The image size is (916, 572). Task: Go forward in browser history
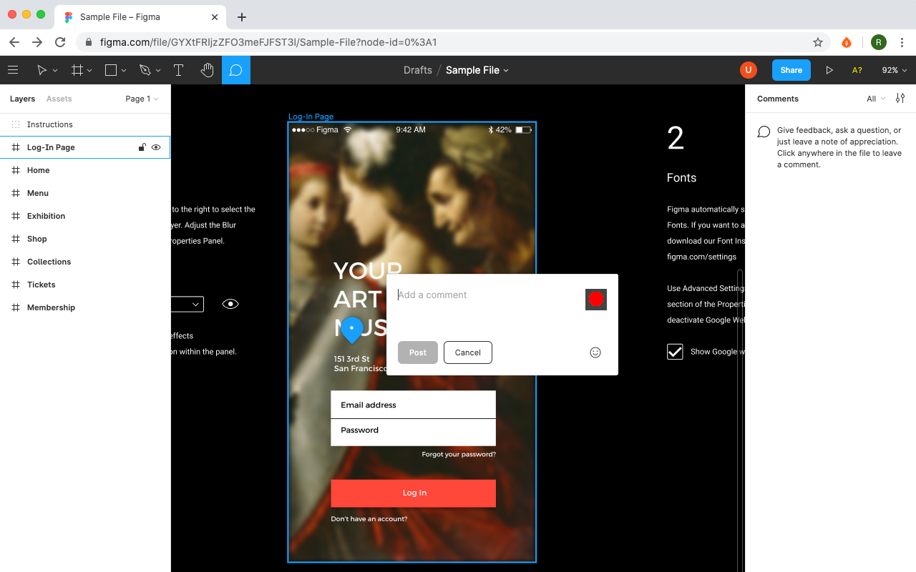(x=37, y=42)
